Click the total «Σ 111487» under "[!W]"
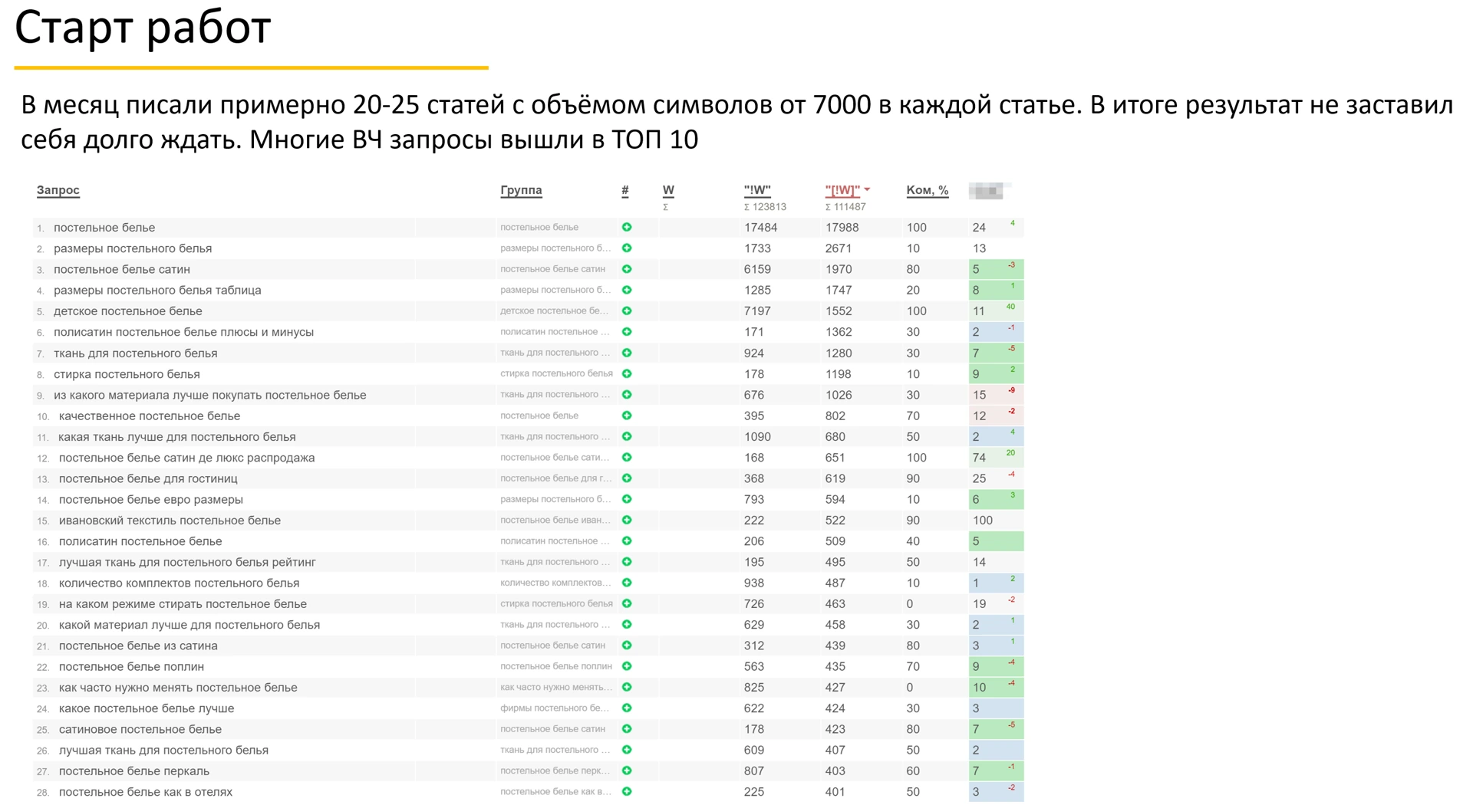The width and height of the screenshot is (1473, 805). [845, 207]
